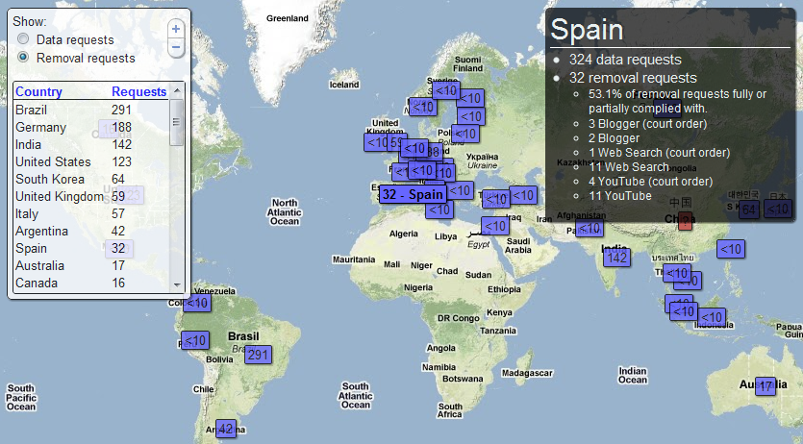Select the Data requests radio button
This screenshot has height=444, width=803.
coord(23,38)
